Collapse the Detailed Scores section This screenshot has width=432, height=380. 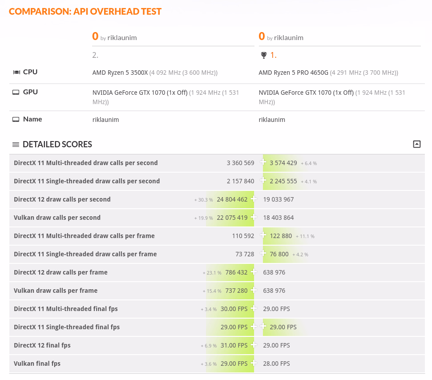(x=416, y=144)
